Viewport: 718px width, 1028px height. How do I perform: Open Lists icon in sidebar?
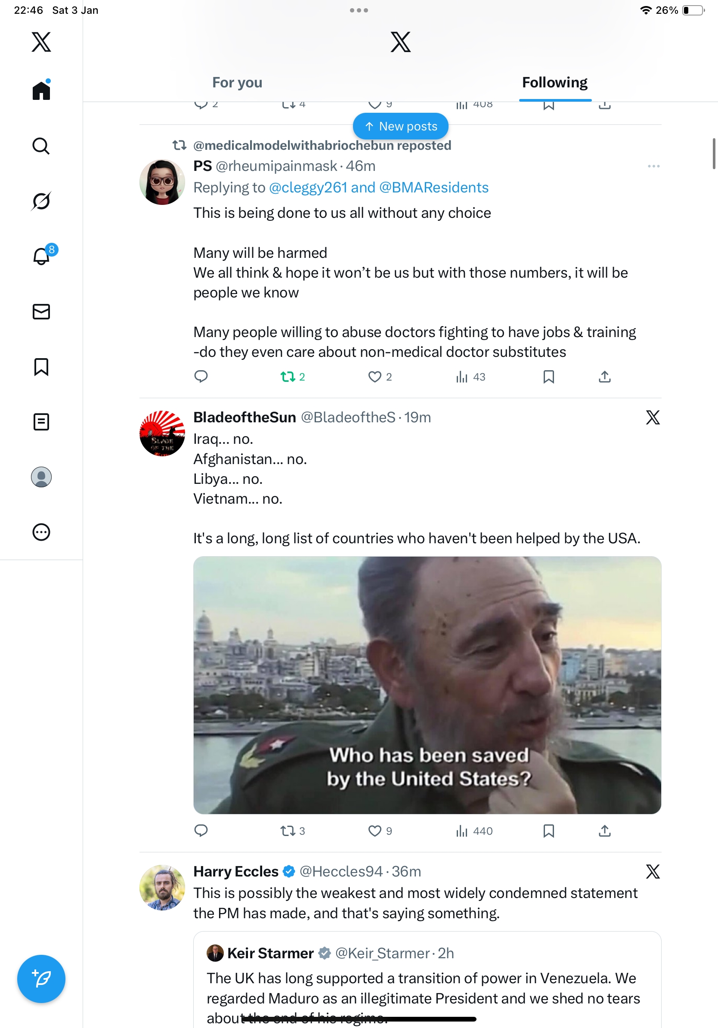tap(41, 422)
